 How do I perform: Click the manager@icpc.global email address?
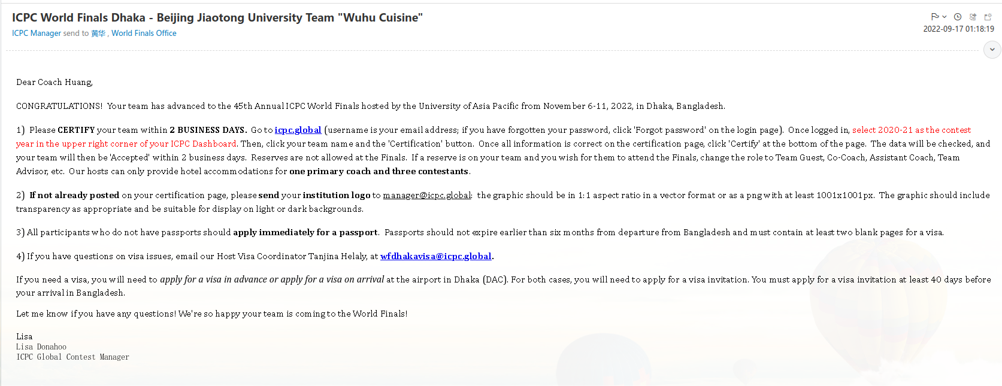coord(427,195)
